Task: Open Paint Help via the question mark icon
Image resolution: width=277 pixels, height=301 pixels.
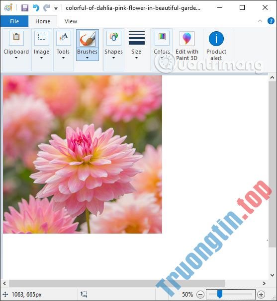Action: click(x=271, y=21)
